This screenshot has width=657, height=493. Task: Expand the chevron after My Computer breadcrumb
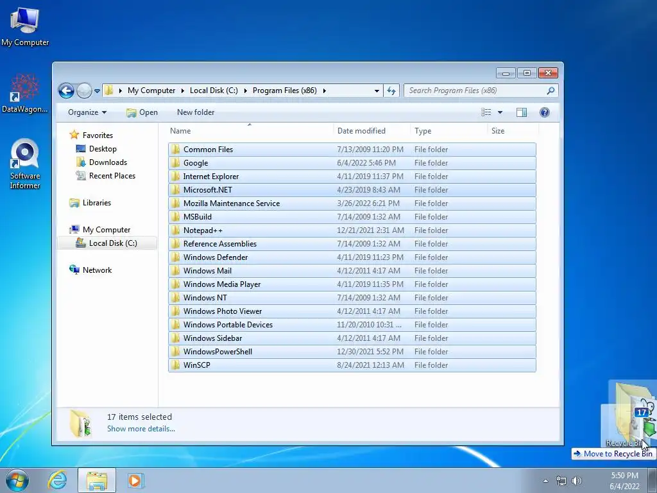(x=183, y=91)
